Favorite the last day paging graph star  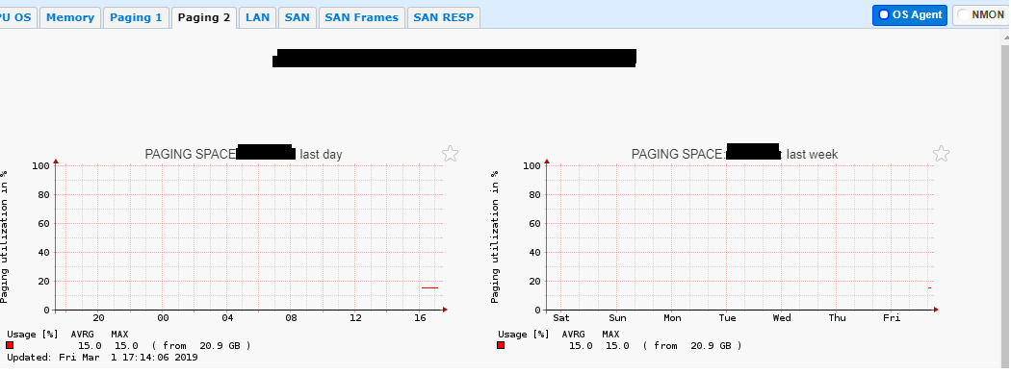tap(450, 154)
